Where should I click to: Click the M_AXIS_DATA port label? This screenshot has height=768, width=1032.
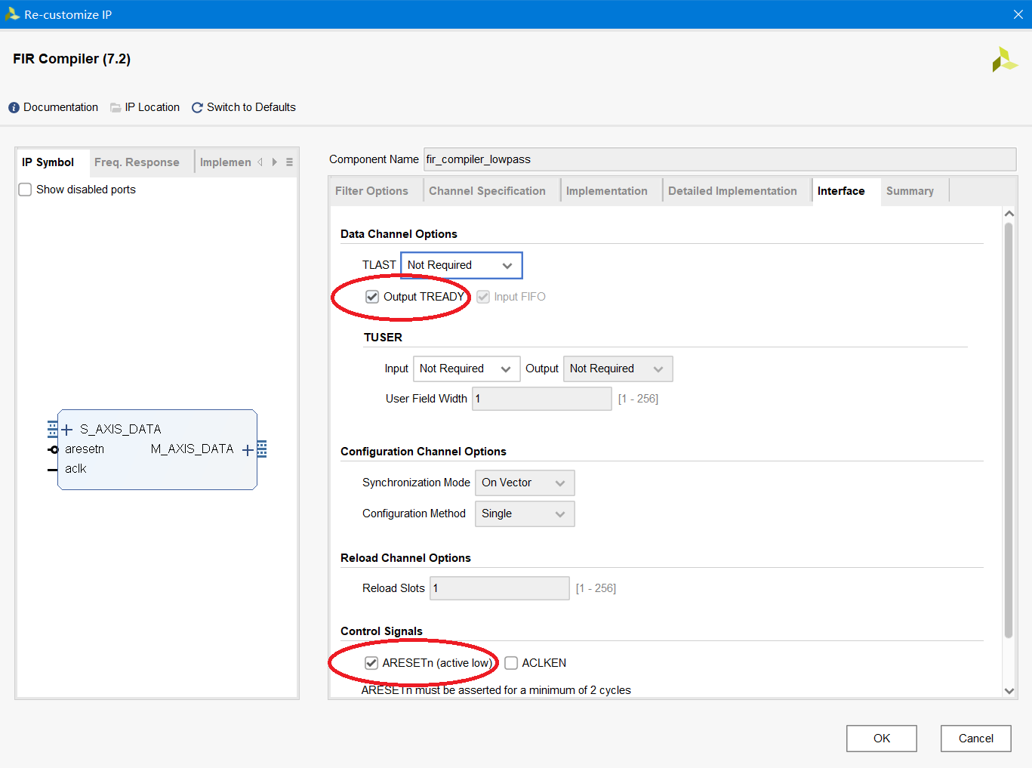193,449
